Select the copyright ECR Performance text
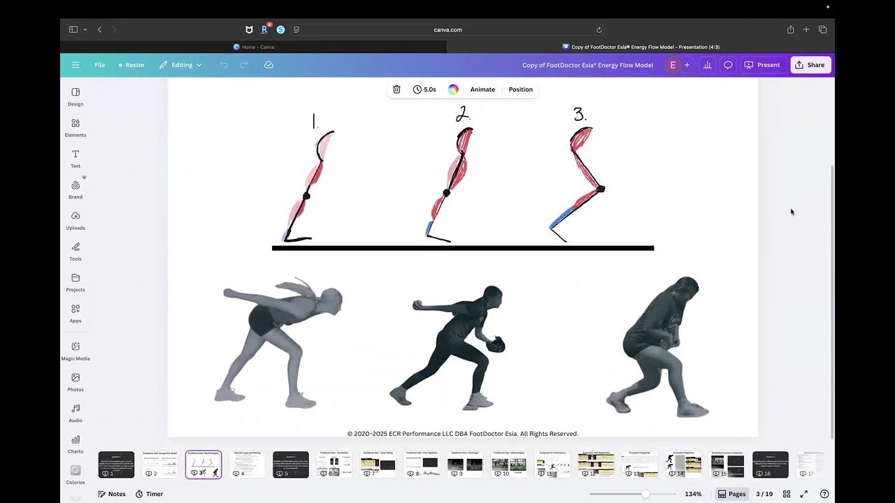 tap(463, 434)
